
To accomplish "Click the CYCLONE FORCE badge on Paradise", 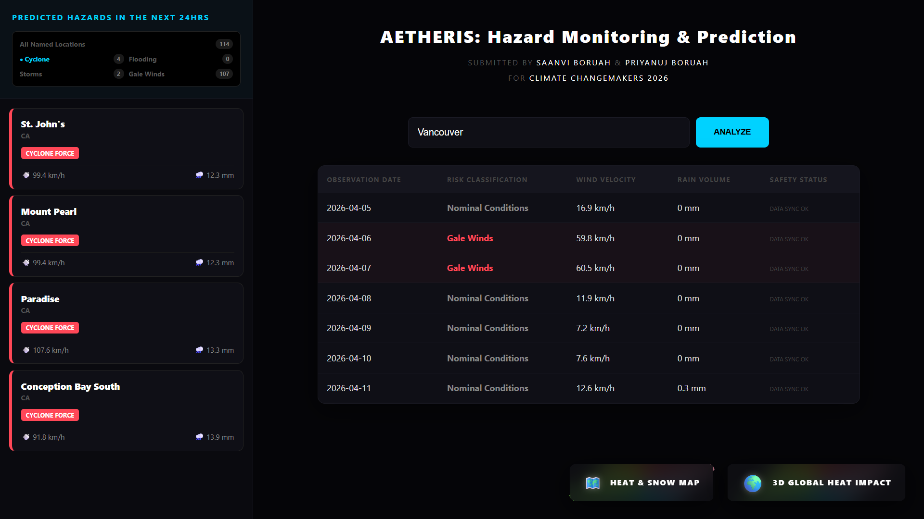I will [x=50, y=328].
